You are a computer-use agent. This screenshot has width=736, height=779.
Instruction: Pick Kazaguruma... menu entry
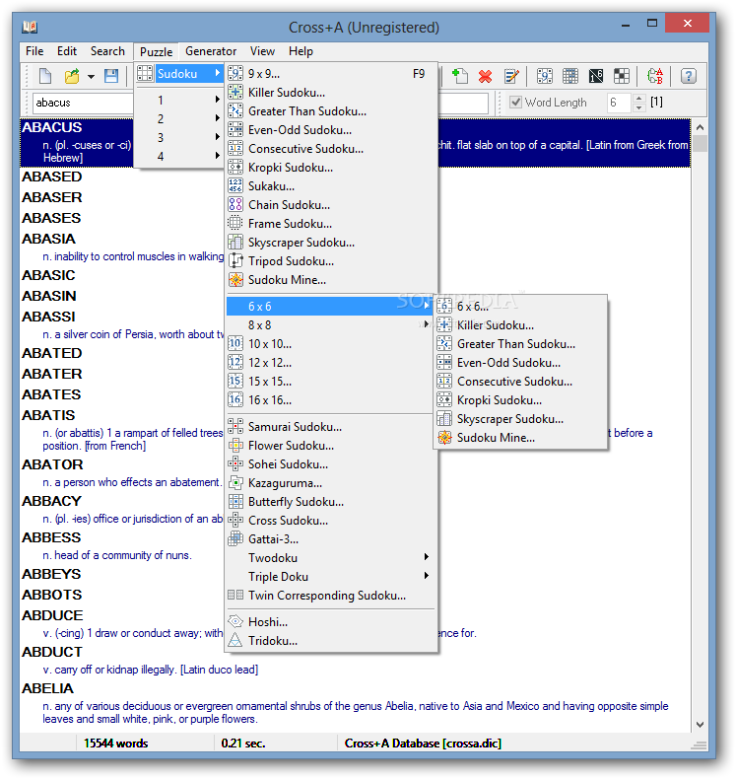331,483
